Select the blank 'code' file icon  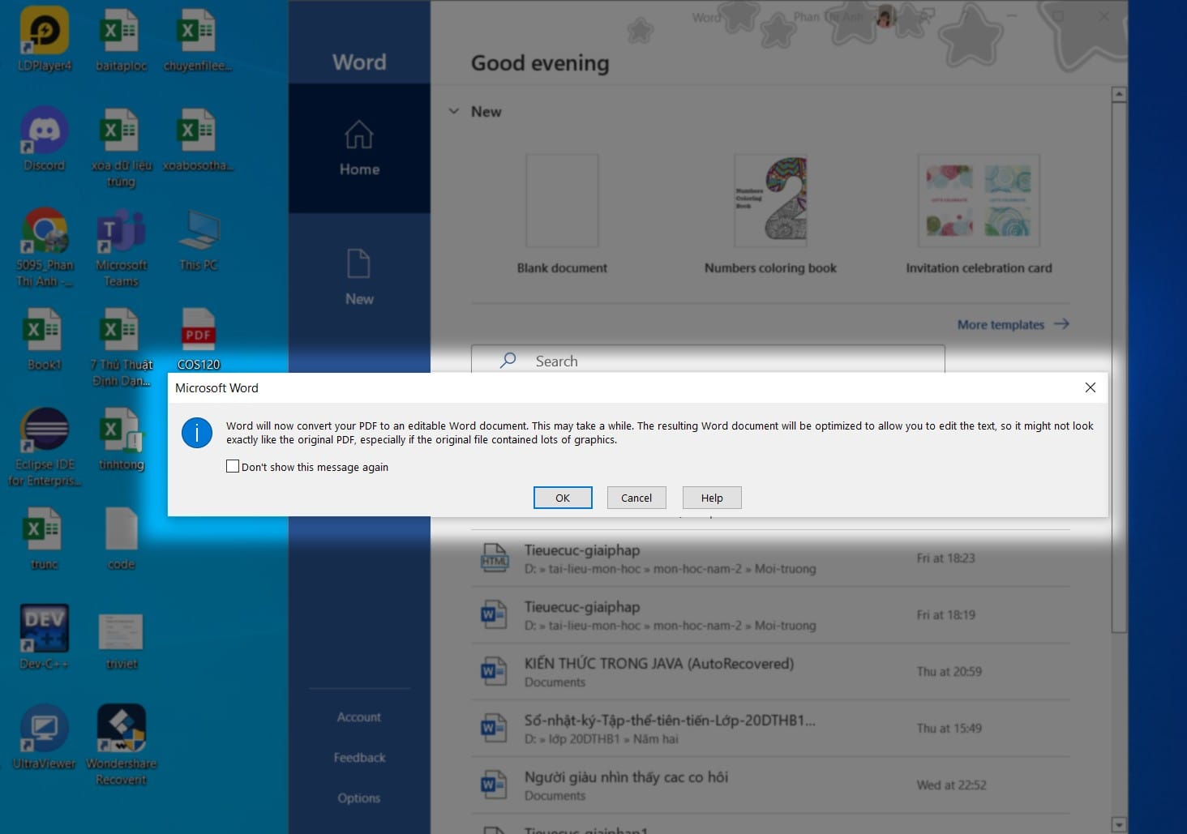pyautogui.click(x=121, y=538)
